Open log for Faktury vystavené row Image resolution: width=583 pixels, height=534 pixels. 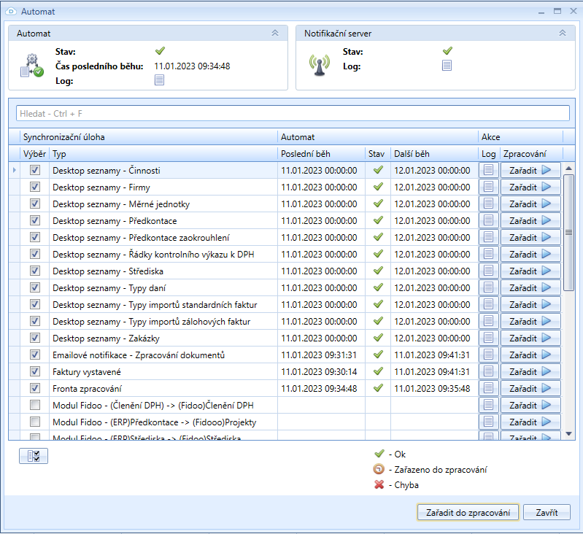click(x=488, y=371)
